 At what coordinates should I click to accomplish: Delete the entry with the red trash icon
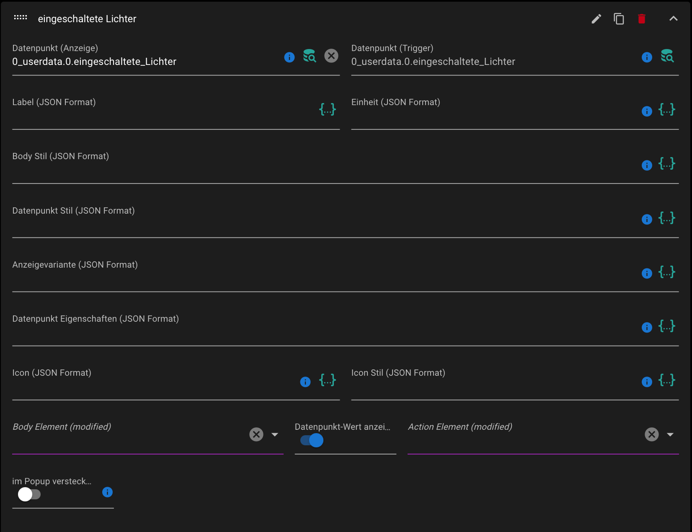(x=642, y=19)
